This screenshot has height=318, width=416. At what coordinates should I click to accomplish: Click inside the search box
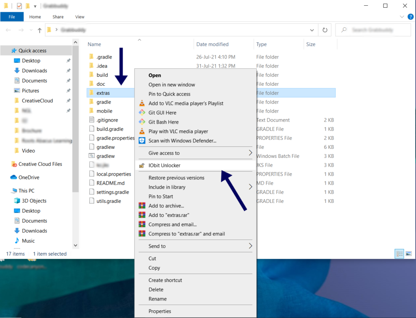click(x=373, y=30)
